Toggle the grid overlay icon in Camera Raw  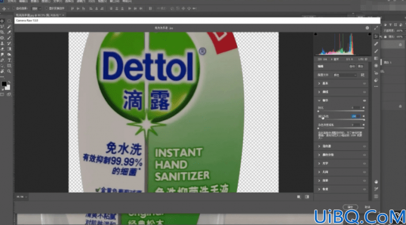click(x=376, y=196)
